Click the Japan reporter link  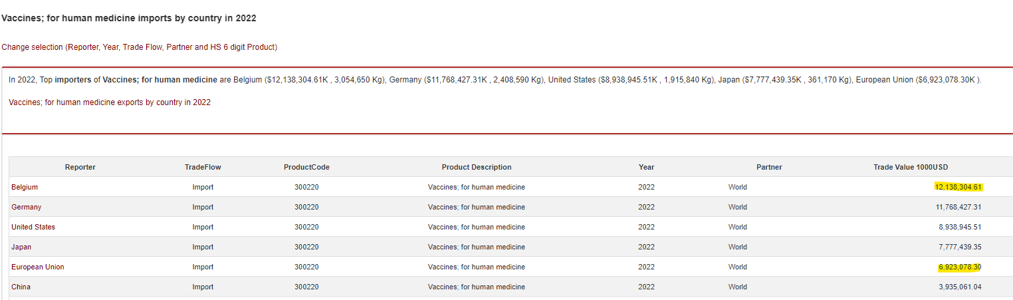tap(21, 247)
